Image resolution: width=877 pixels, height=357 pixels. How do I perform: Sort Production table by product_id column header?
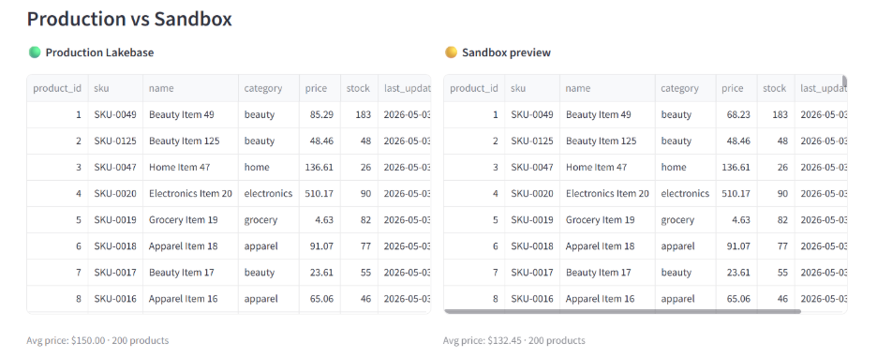pos(57,88)
